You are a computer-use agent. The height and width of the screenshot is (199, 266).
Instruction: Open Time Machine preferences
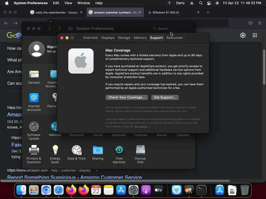[x=119, y=154]
